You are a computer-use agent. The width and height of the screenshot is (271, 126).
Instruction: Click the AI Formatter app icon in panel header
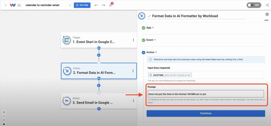[142, 16]
